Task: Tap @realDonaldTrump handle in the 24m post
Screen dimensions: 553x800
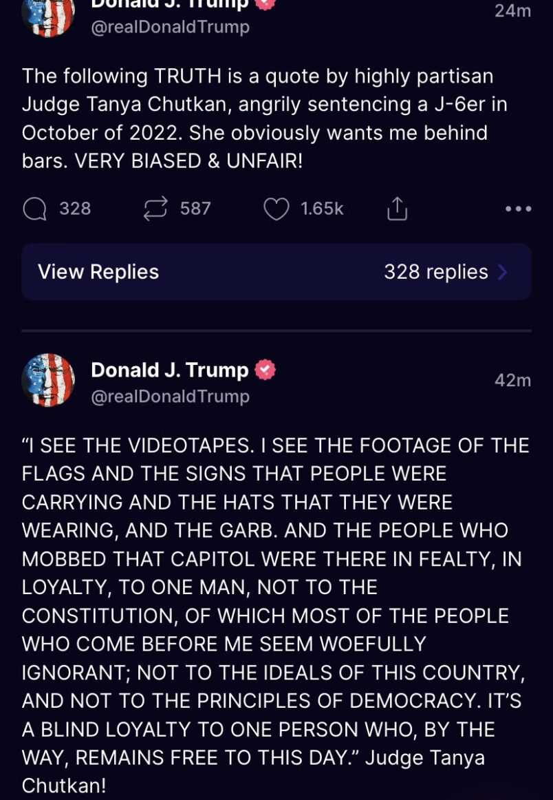Action: [170, 28]
